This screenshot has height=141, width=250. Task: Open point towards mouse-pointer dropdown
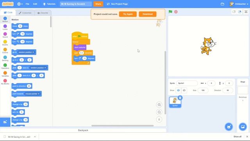click(32, 94)
